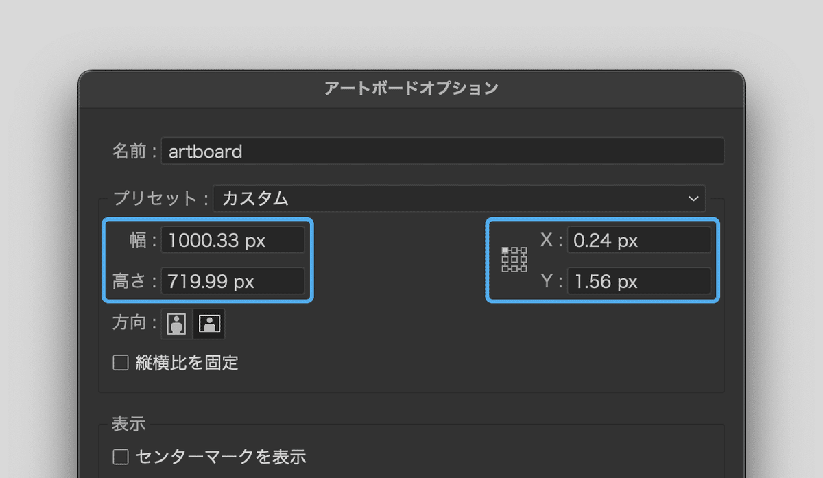823x478 pixels.
Task: Set reference point to top-center square
Action: (514, 251)
